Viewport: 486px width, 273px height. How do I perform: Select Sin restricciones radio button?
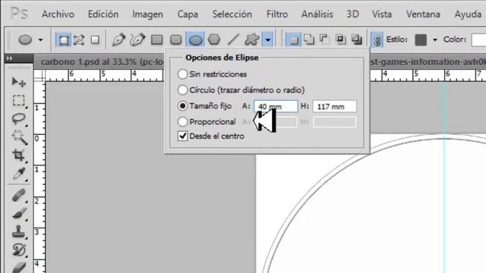pos(182,74)
